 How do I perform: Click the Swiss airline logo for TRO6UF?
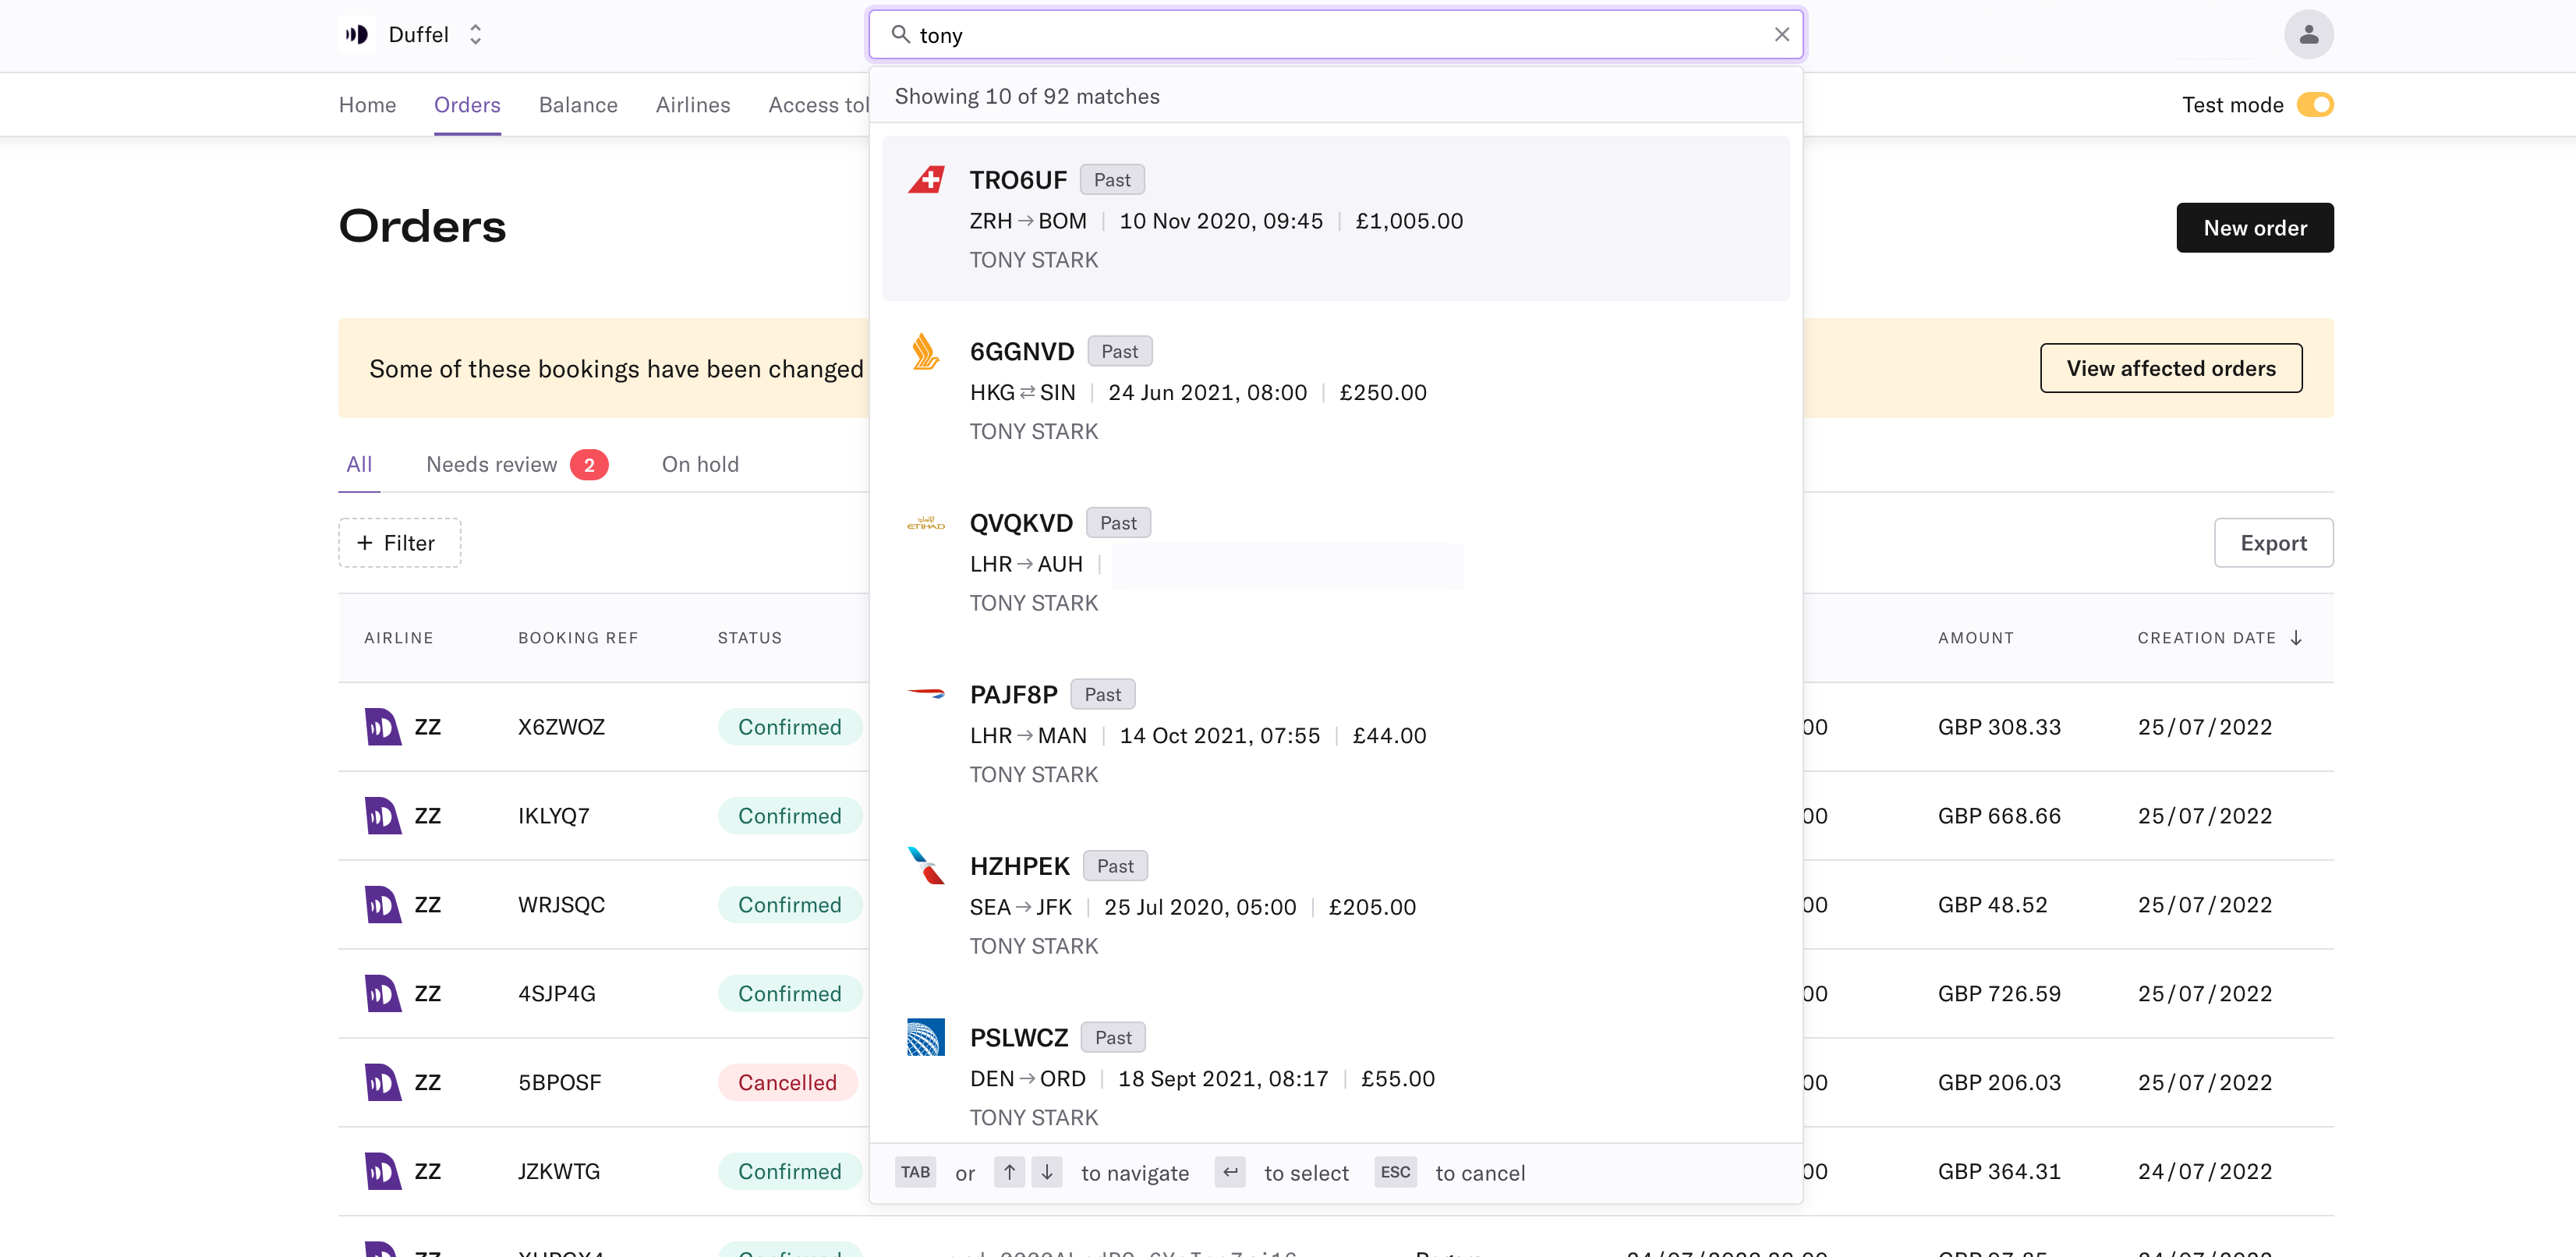pos(926,180)
